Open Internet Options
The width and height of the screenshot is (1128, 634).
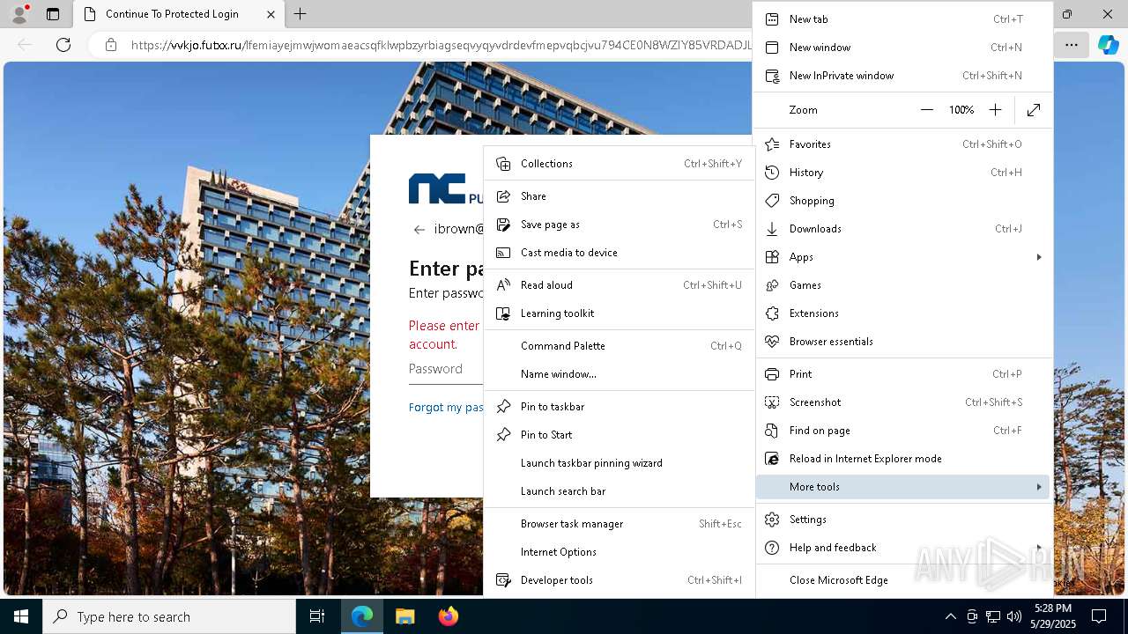click(620, 552)
